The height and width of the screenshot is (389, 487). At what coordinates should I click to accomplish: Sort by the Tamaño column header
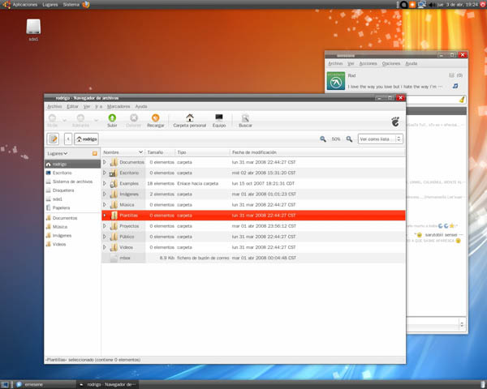click(160, 152)
